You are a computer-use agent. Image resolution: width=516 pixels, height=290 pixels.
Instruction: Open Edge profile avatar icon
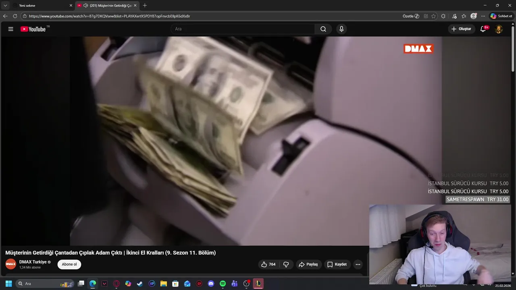474,16
